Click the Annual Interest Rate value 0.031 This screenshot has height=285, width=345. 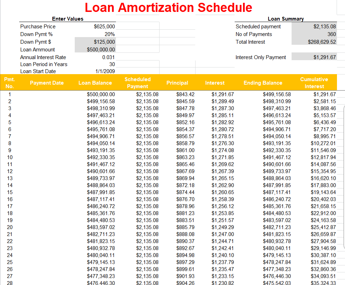(x=108, y=57)
